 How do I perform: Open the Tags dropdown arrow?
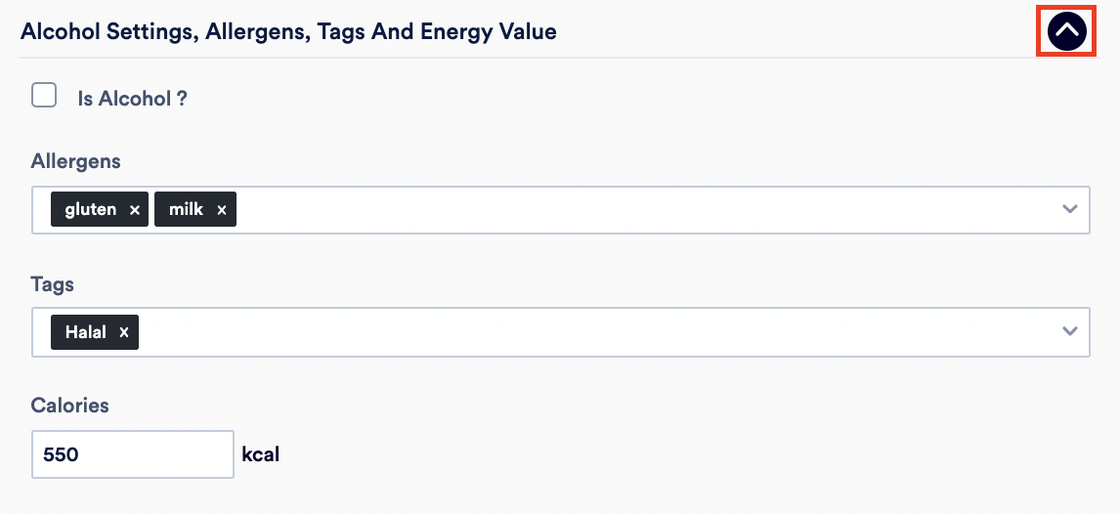(x=1069, y=331)
